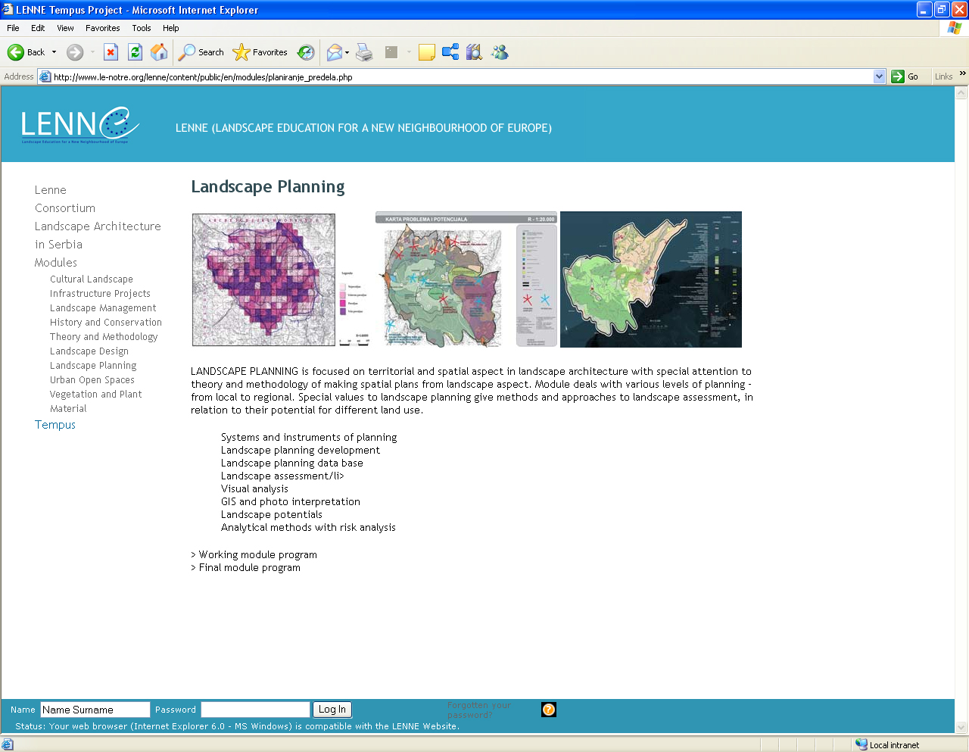
Task: Open the View menu
Action: [x=65, y=28]
